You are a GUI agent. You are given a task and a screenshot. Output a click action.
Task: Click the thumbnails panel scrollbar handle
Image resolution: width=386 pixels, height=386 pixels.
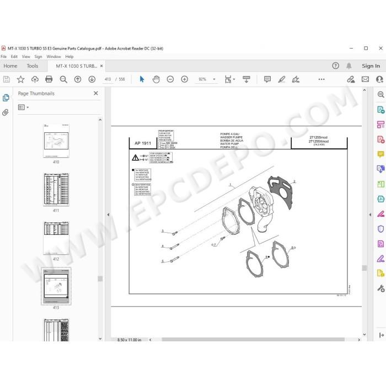click(x=100, y=278)
